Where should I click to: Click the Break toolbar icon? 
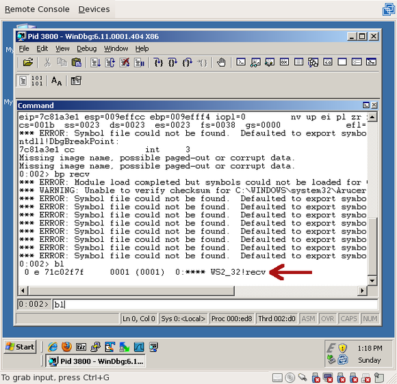(x=139, y=62)
